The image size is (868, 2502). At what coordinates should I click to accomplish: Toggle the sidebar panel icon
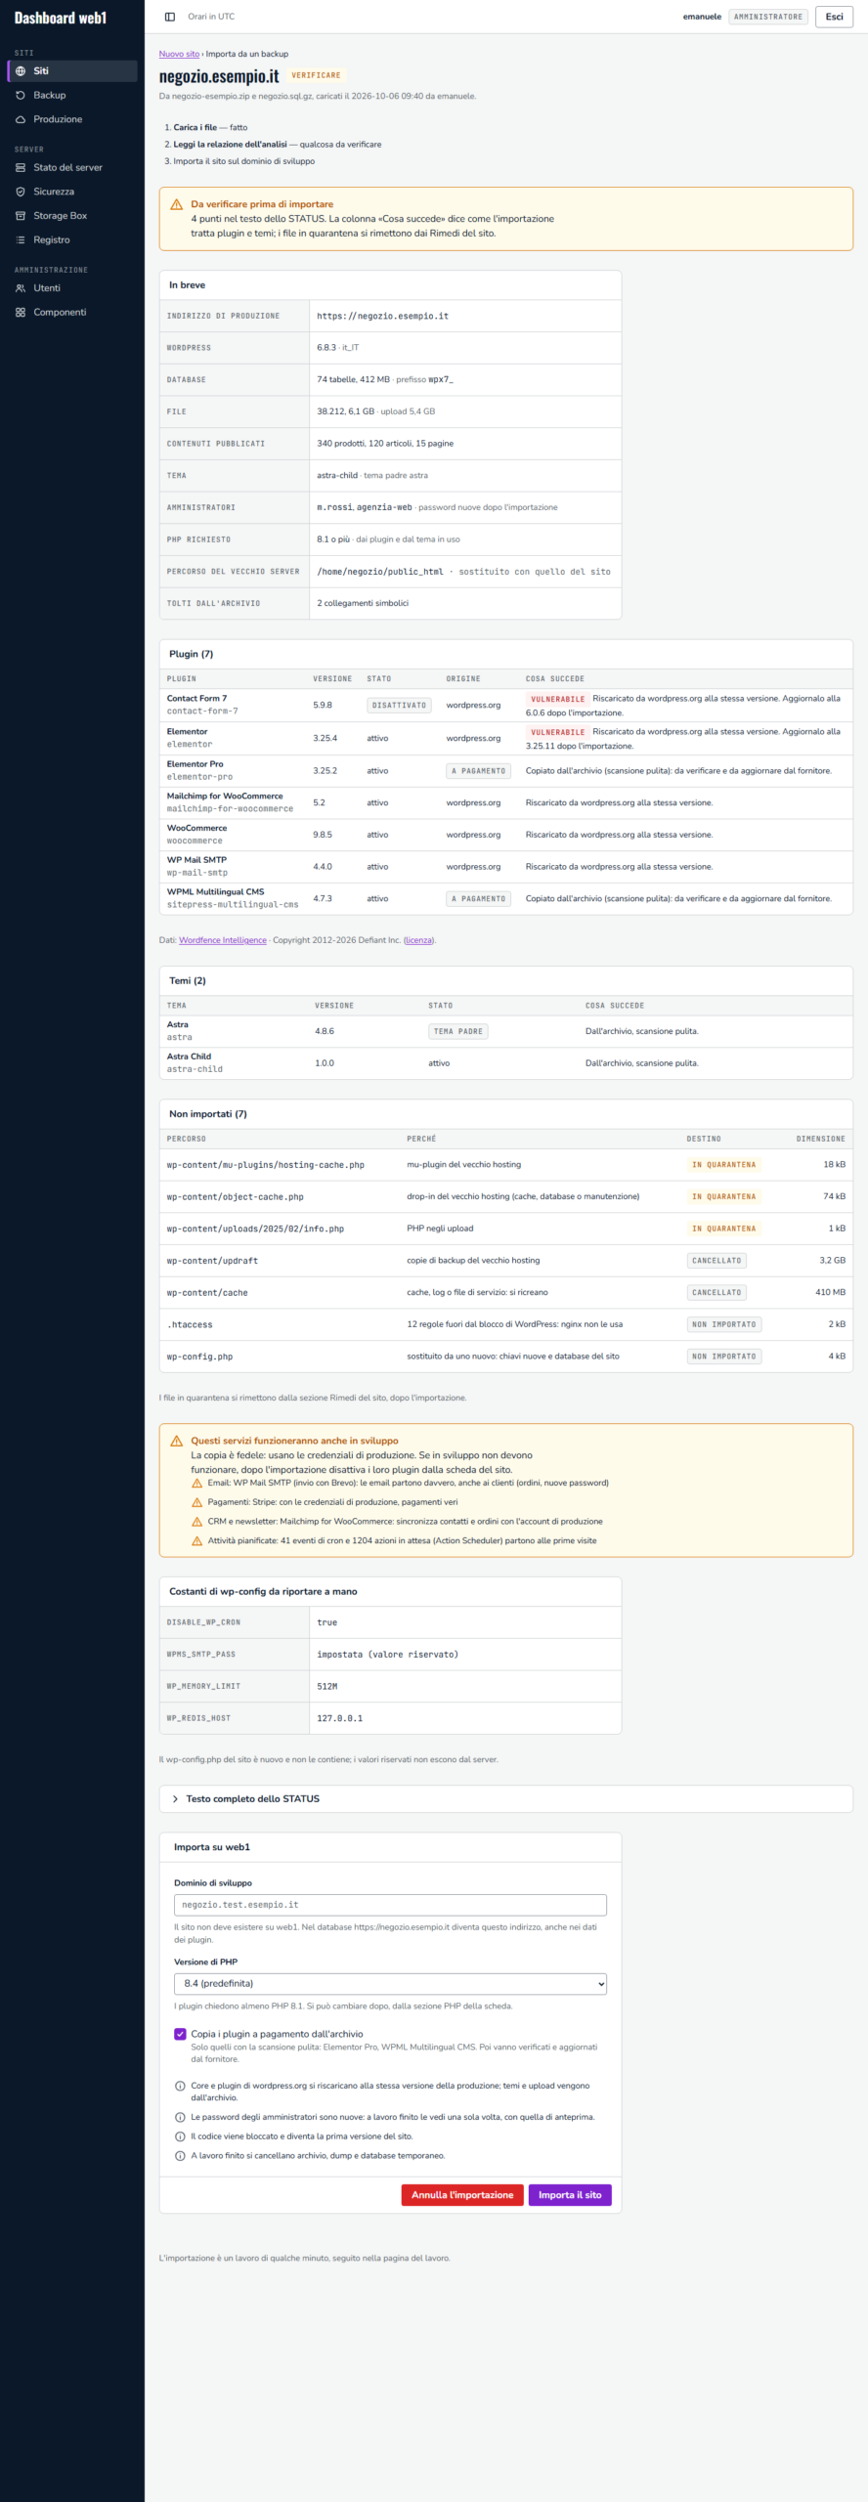tap(170, 17)
